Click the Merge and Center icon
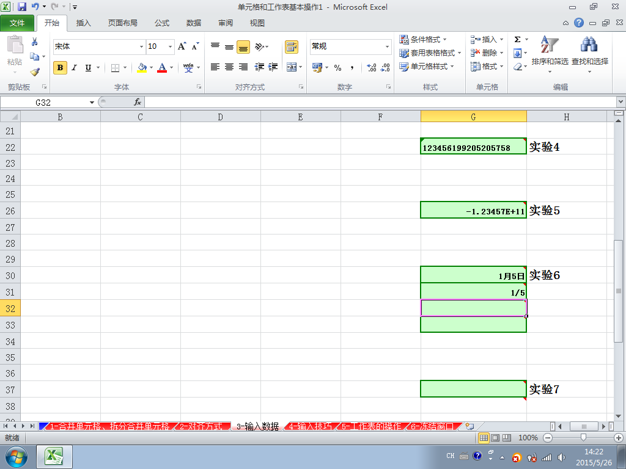Viewport: 626px width, 469px height. pos(292,67)
